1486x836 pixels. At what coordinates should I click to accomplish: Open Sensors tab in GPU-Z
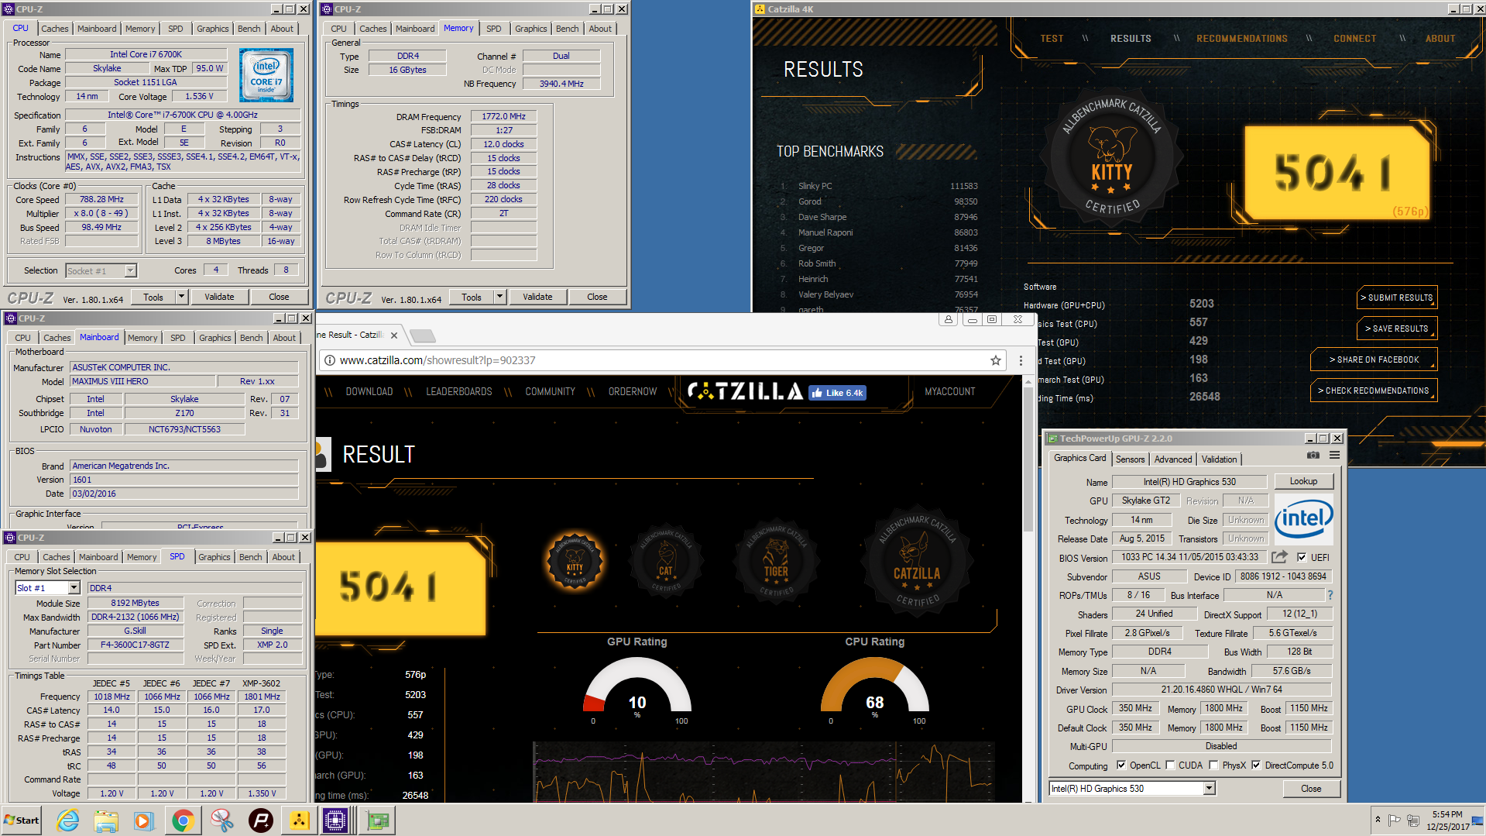tap(1130, 459)
